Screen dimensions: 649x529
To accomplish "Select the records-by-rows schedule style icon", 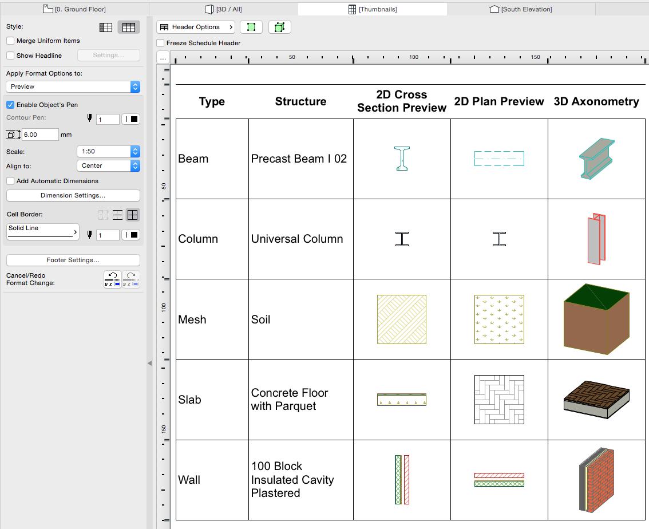I will pyautogui.click(x=106, y=27).
